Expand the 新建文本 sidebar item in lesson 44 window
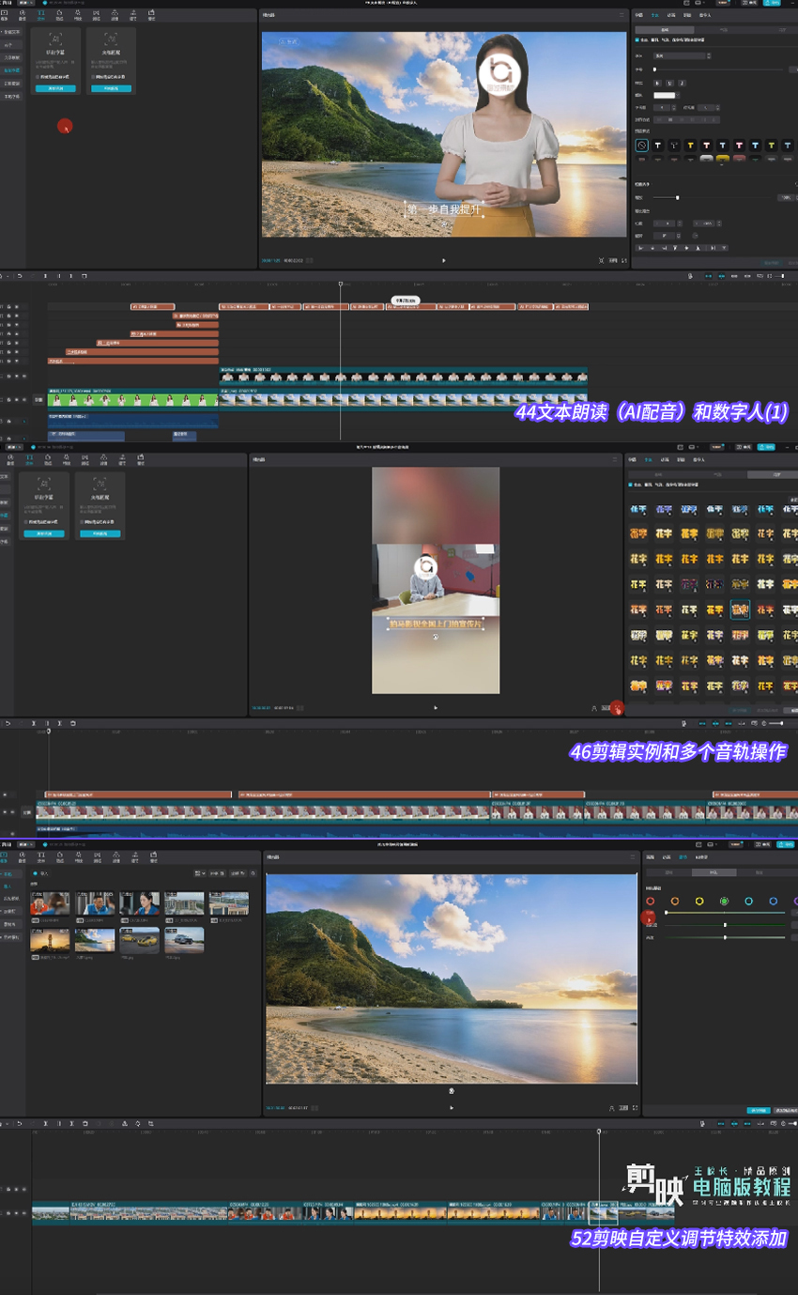798x1295 pixels. pyautogui.click(x=13, y=33)
